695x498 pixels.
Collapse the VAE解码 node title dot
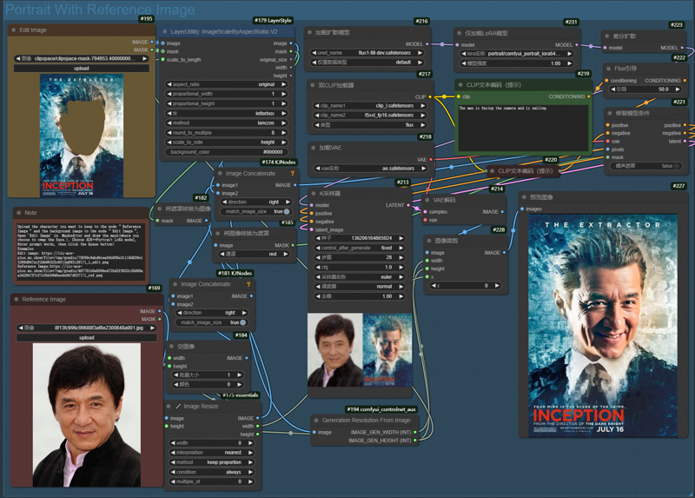click(427, 200)
